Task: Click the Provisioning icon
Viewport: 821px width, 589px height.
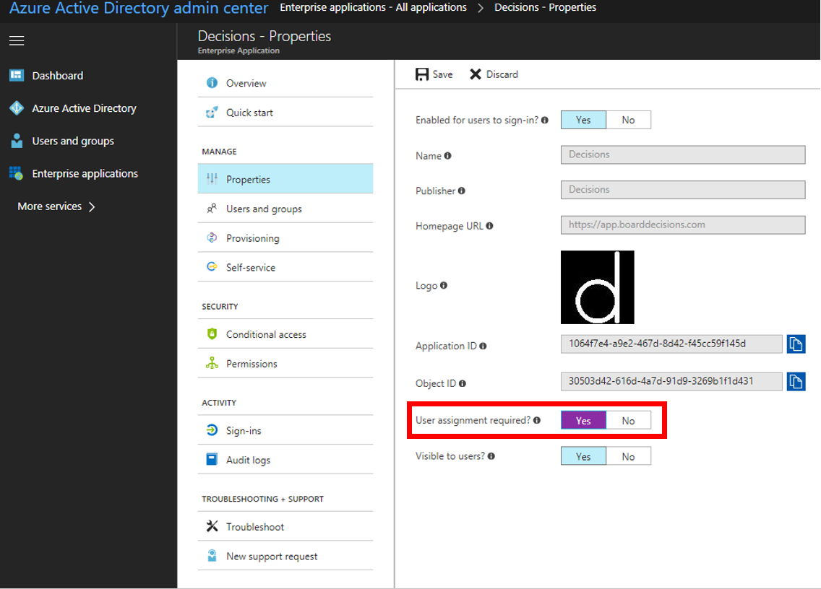Action: (212, 238)
